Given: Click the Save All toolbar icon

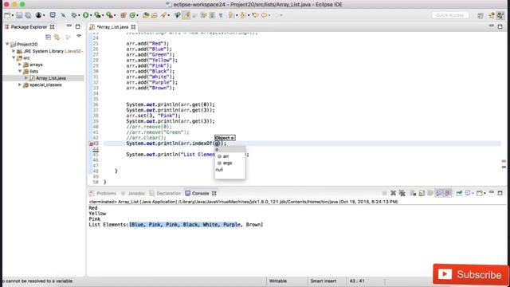Looking at the screenshot, I should [29, 15].
